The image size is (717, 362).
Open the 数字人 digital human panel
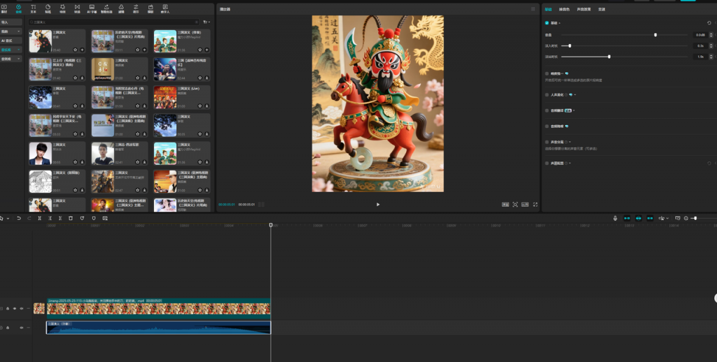tap(165, 8)
